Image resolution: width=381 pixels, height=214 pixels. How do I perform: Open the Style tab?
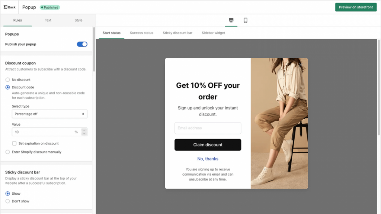coord(78,20)
